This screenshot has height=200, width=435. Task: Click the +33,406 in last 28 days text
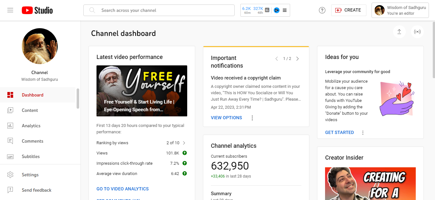231,176
